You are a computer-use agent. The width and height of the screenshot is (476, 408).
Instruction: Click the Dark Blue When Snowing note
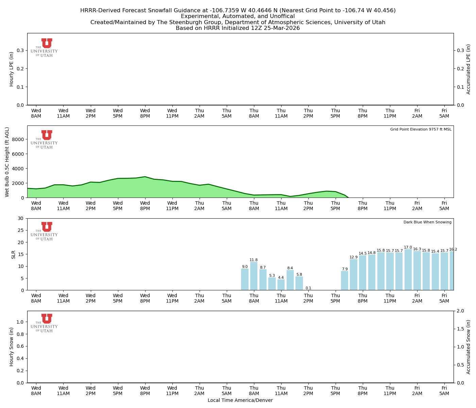click(427, 222)
